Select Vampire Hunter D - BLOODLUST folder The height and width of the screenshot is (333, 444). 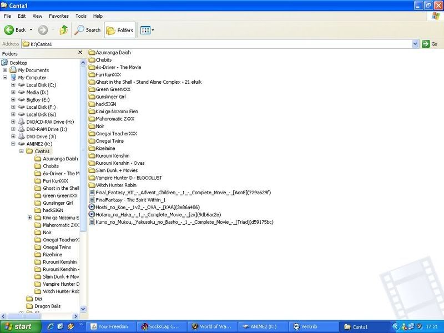click(x=125, y=178)
